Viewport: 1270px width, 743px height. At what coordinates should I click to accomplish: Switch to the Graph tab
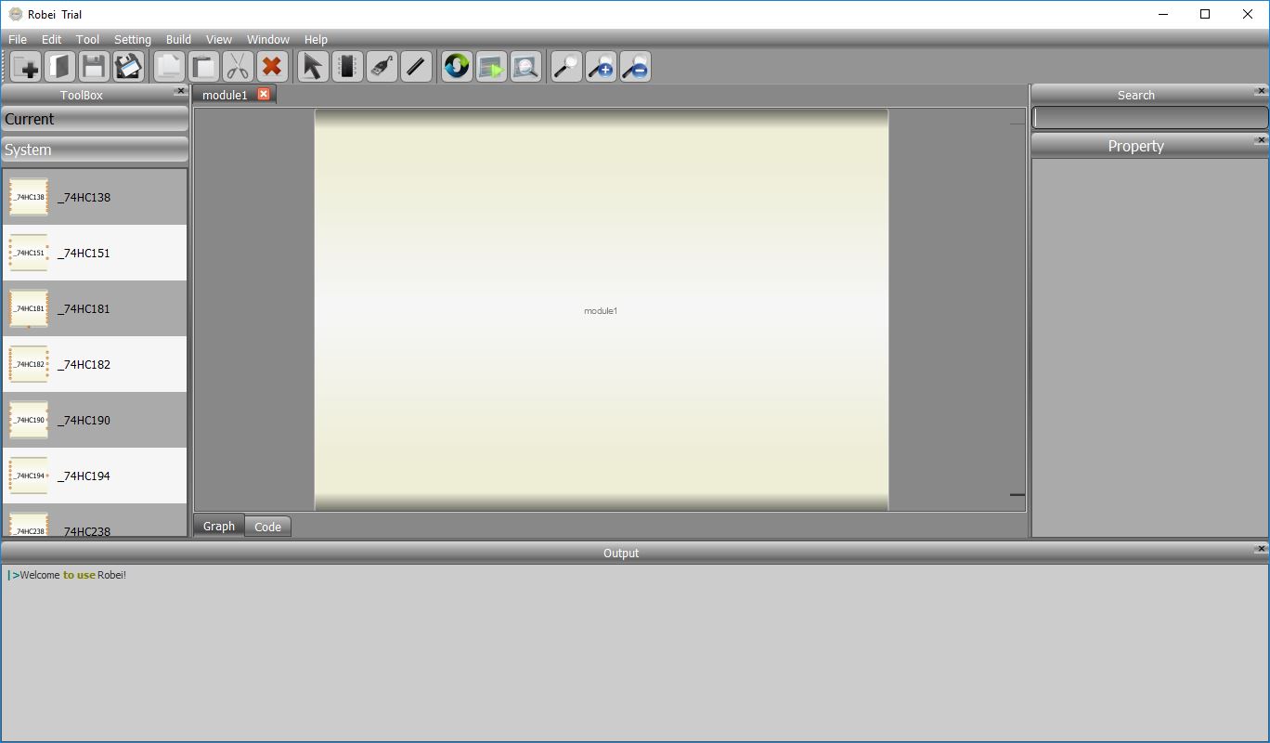click(x=219, y=526)
